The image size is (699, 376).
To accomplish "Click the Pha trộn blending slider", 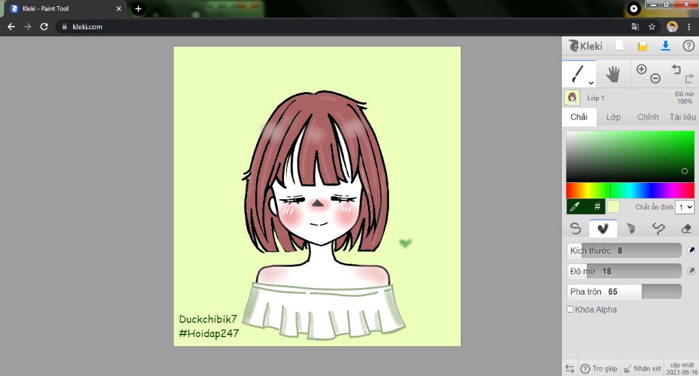I will [x=624, y=291].
